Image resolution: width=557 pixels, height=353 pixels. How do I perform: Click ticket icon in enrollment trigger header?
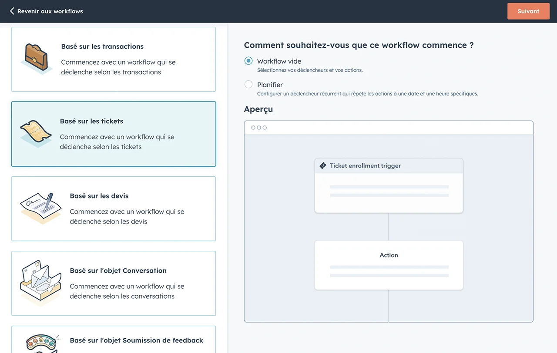[323, 166]
